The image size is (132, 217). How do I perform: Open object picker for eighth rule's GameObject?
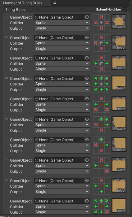pyautogui.click(x=87, y=160)
